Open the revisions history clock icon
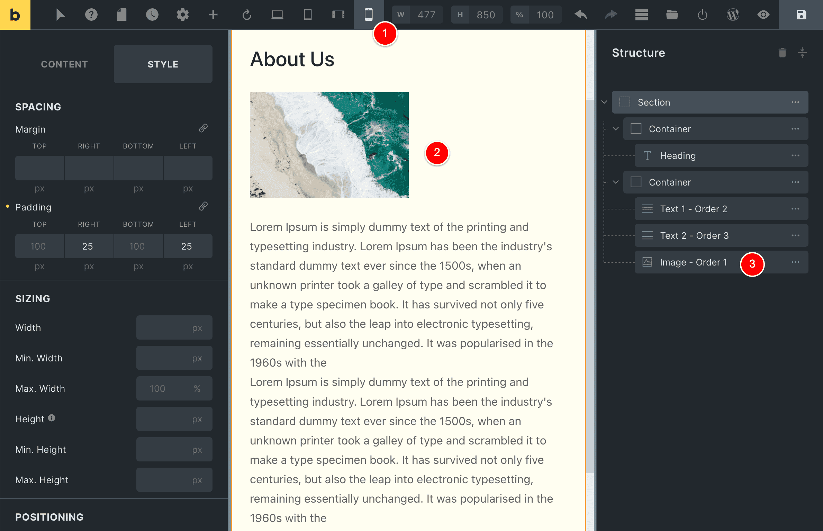This screenshot has width=823, height=531. 152,15
